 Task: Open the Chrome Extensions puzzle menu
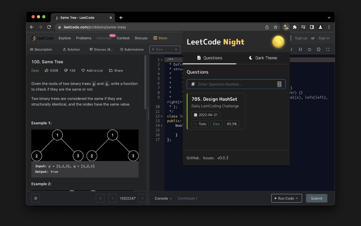click(x=295, y=27)
